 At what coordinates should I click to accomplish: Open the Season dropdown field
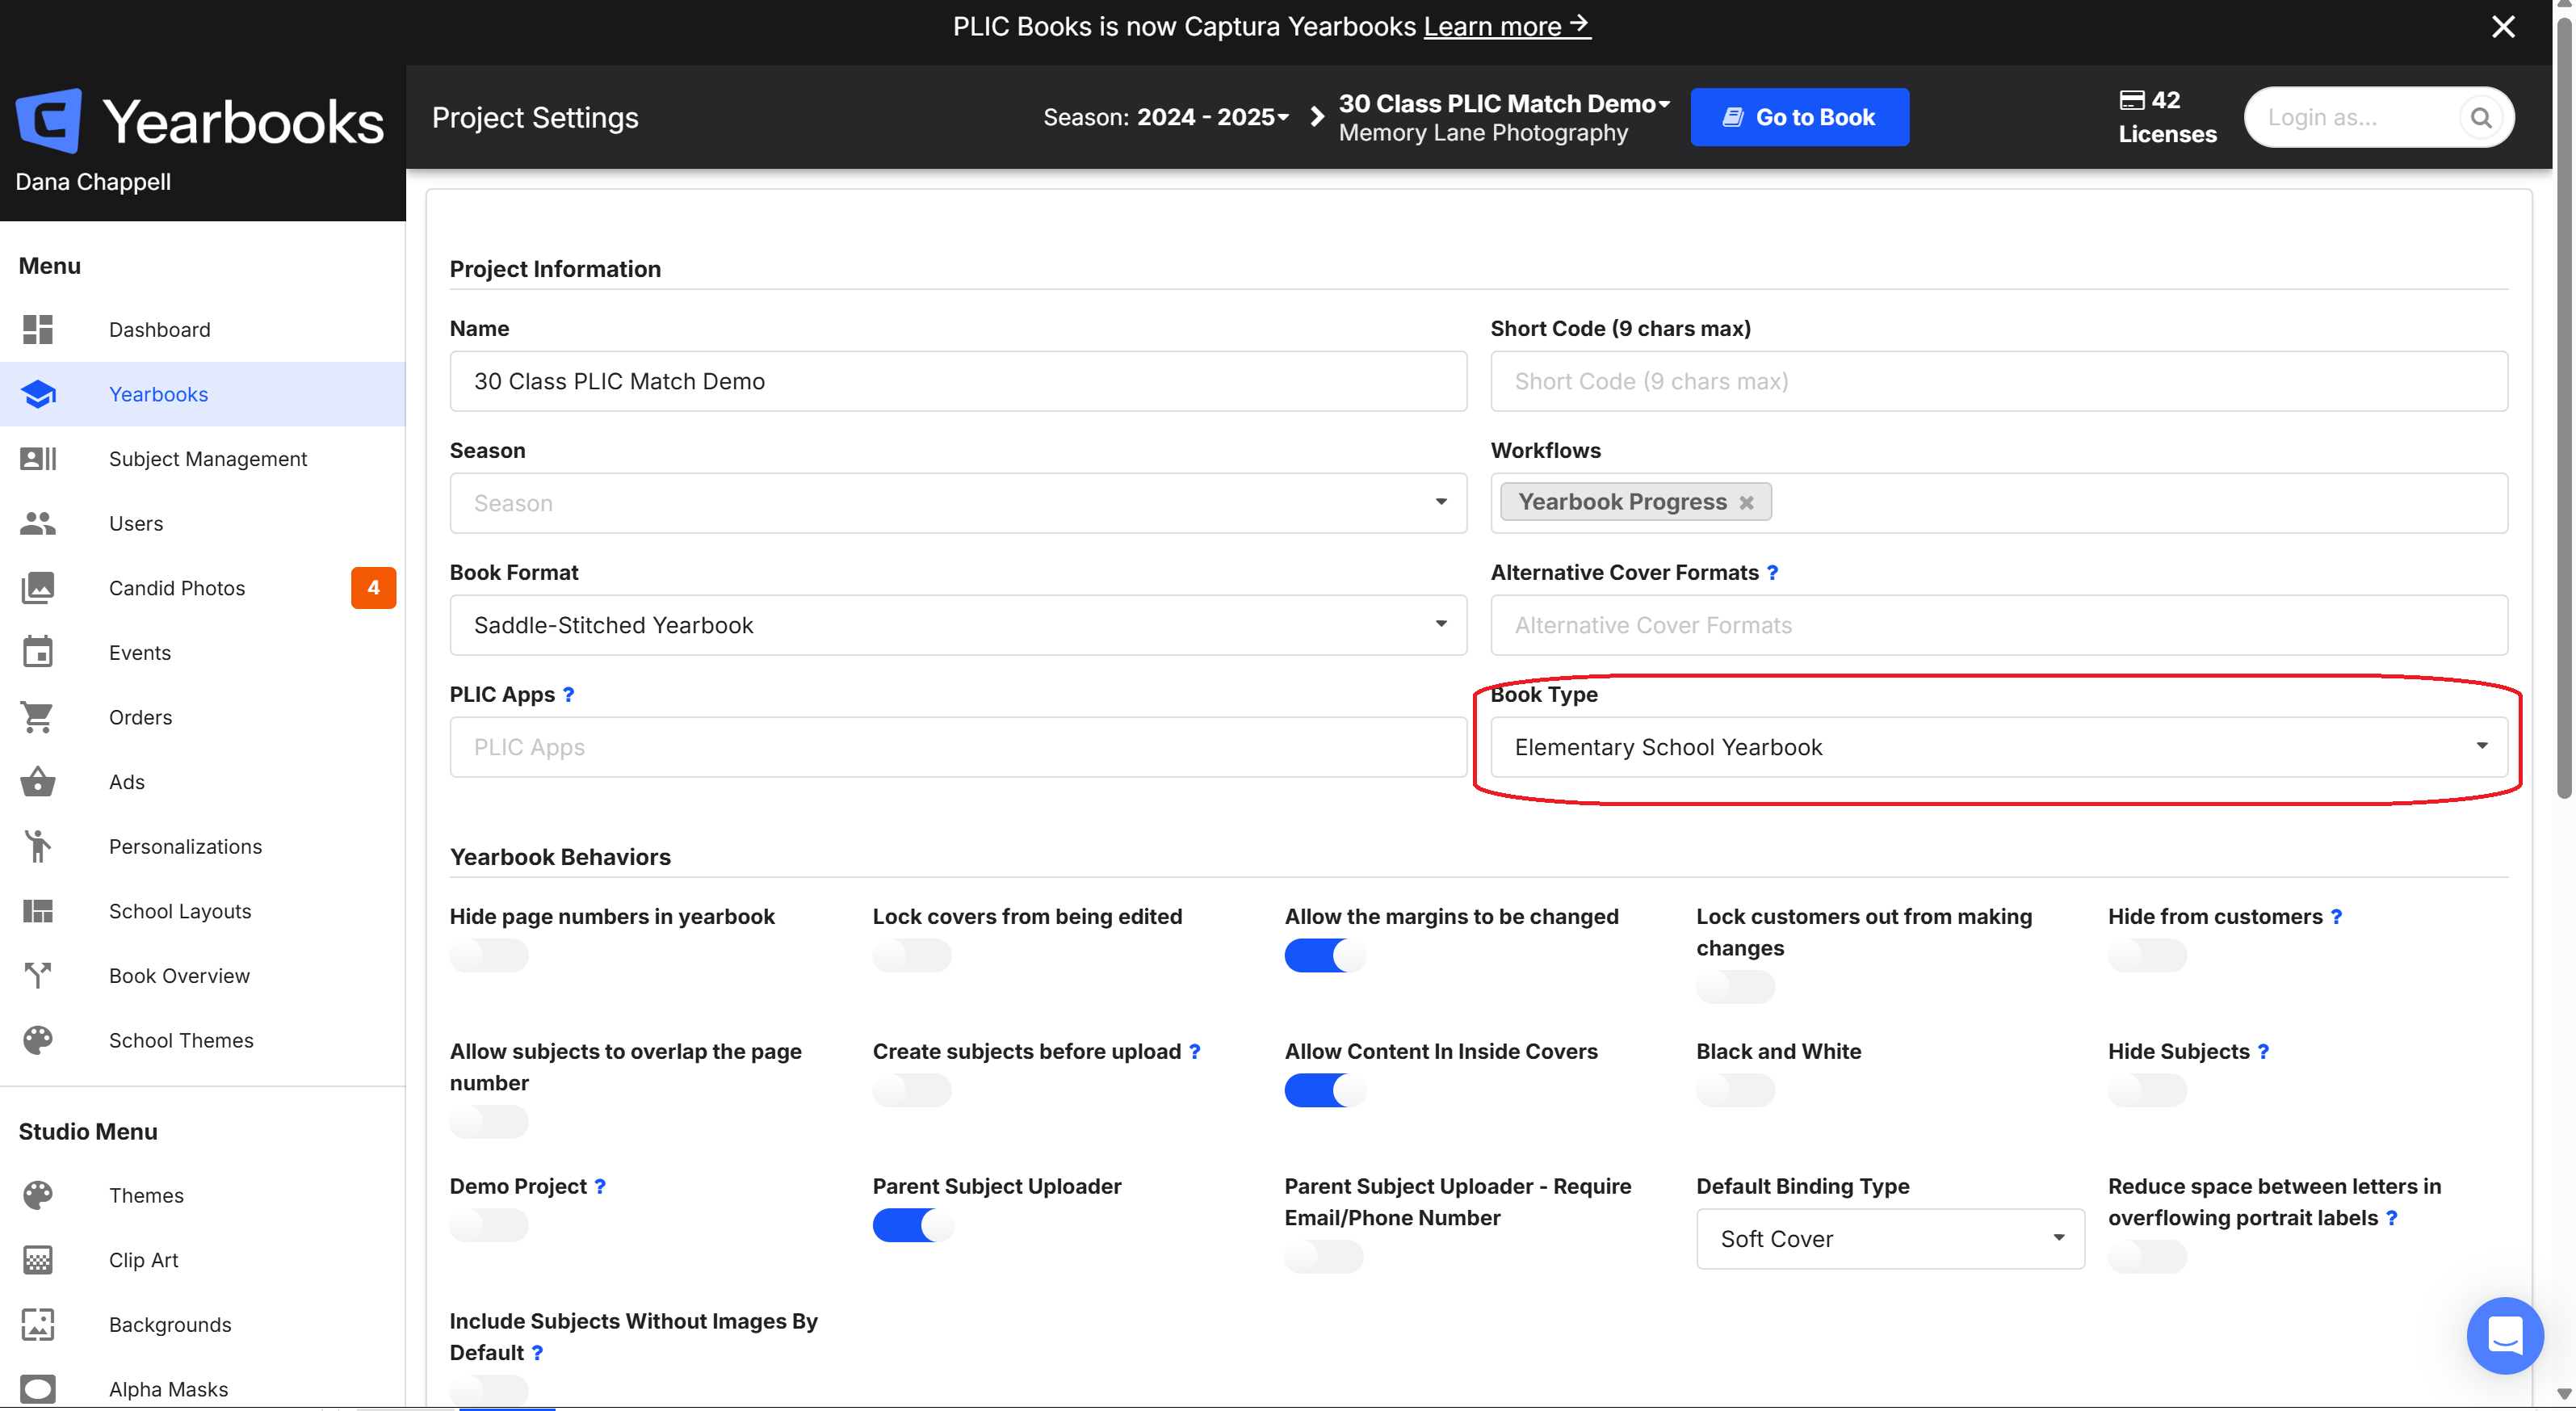tap(958, 503)
